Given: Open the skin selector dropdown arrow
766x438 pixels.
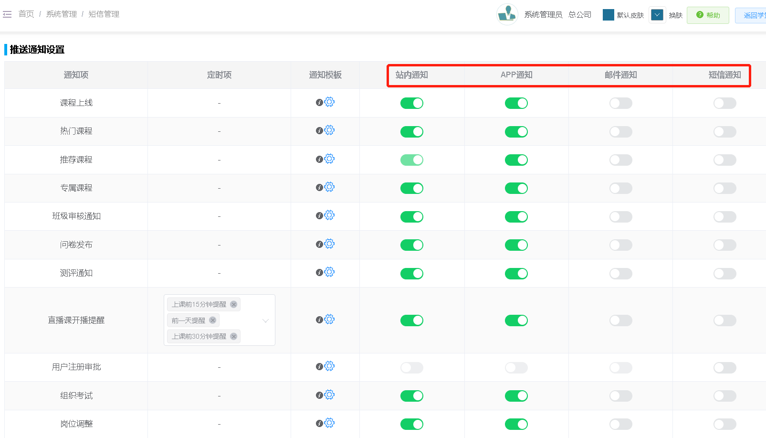Looking at the screenshot, I should [x=657, y=15].
